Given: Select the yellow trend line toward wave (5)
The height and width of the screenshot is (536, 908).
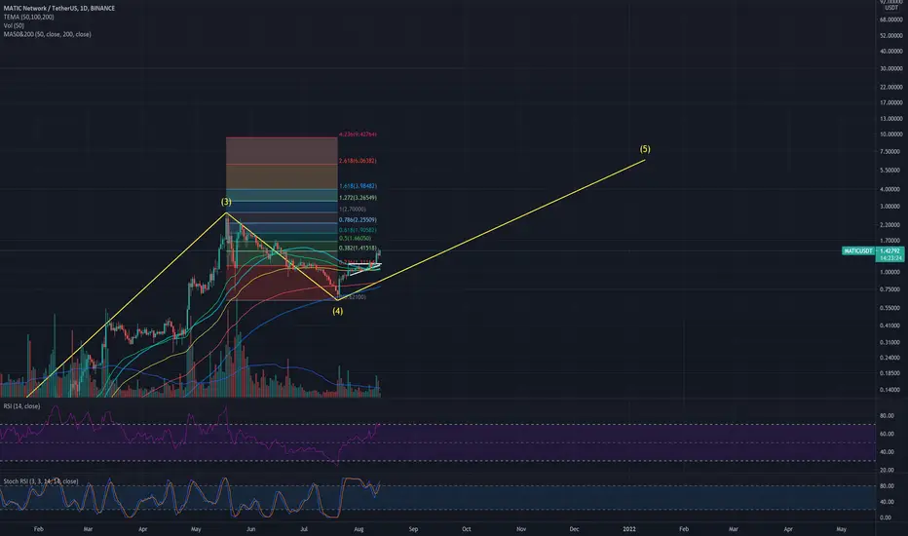Looking at the screenshot, I should (492, 229).
